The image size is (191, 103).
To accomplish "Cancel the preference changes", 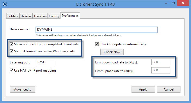I will 169,89.
